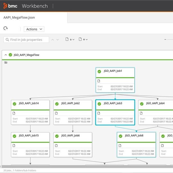Click the document icon in JGO_AAPI_Job4
173x173 pixels.
click(x=141, y=113)
